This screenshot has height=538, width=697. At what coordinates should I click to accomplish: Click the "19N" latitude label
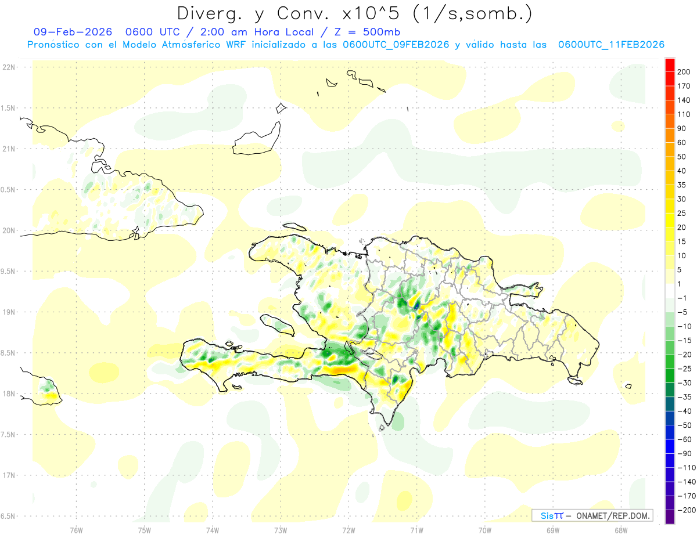click(x=9, y=312)
